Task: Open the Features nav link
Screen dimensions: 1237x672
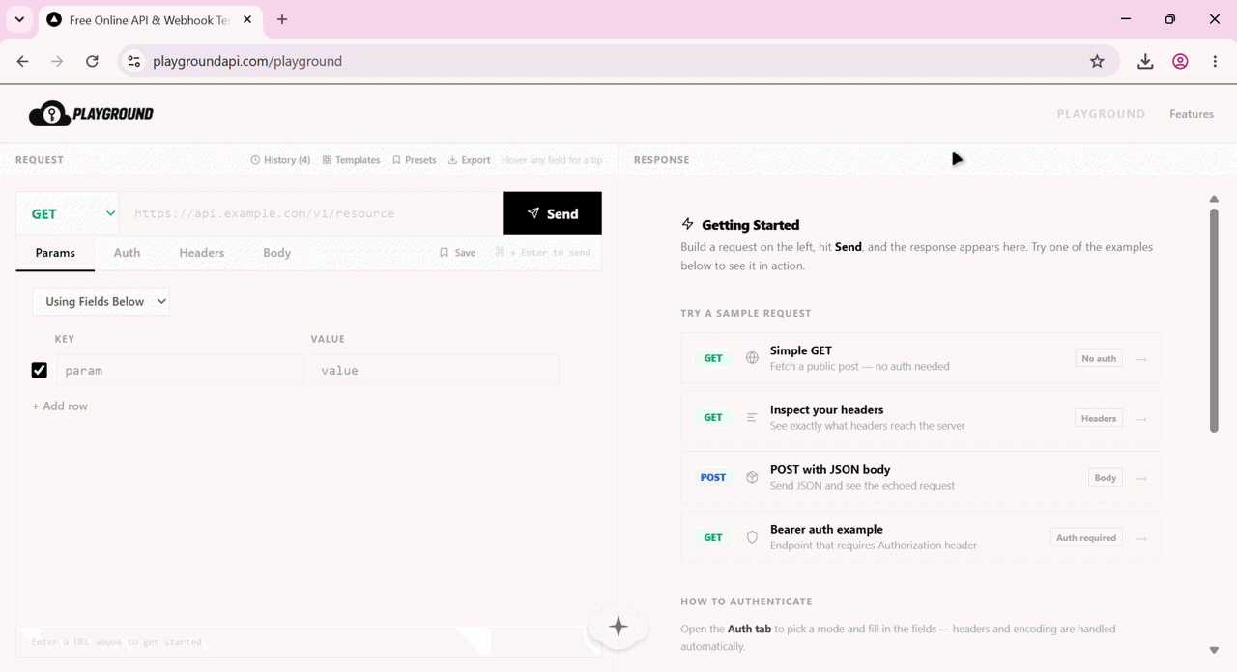Action: (x=1192, y=114)
